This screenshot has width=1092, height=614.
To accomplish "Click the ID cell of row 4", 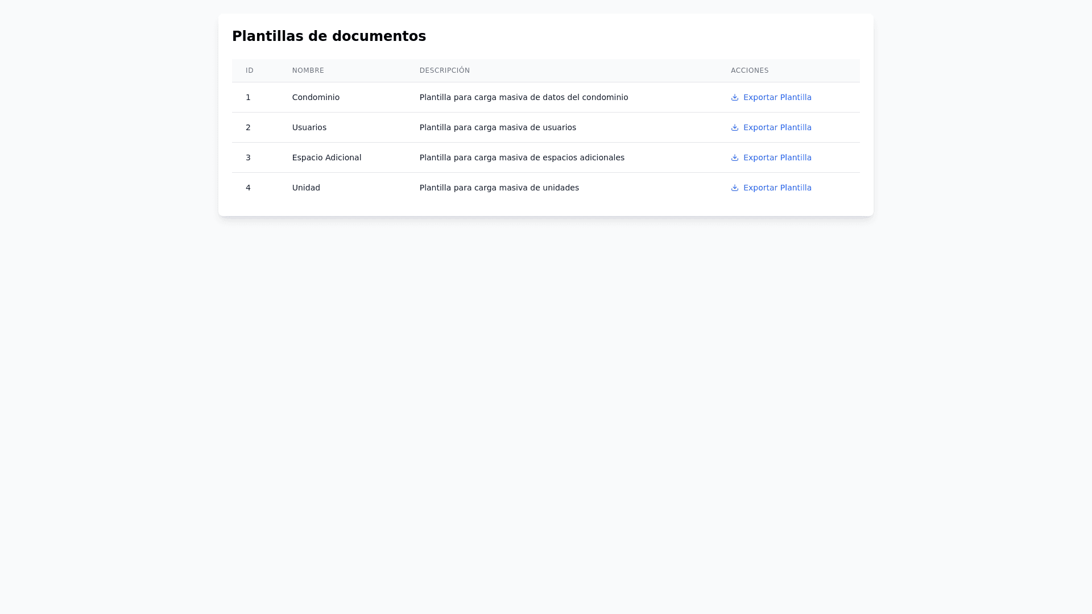I will pyautogui.click(x=248, y=188).
